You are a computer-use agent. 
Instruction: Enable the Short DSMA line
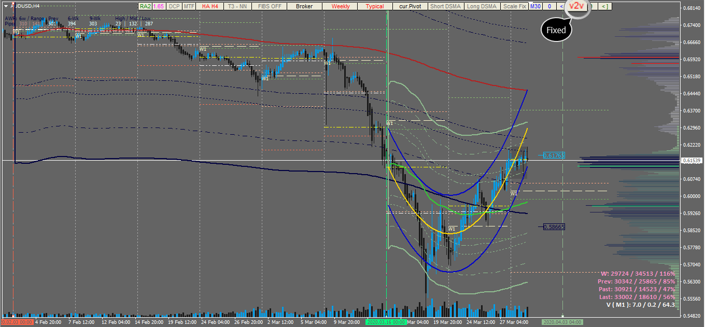pyautogui.click(x=446, y=6)
